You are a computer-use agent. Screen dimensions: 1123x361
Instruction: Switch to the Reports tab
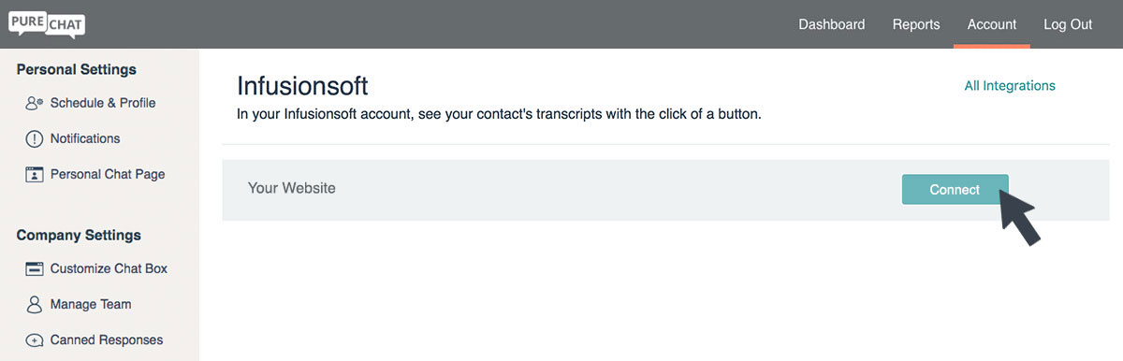tap(916, 24)
